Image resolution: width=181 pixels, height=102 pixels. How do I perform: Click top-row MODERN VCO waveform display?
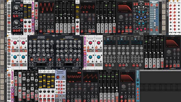pyautogui.click(x=88, y=7)
